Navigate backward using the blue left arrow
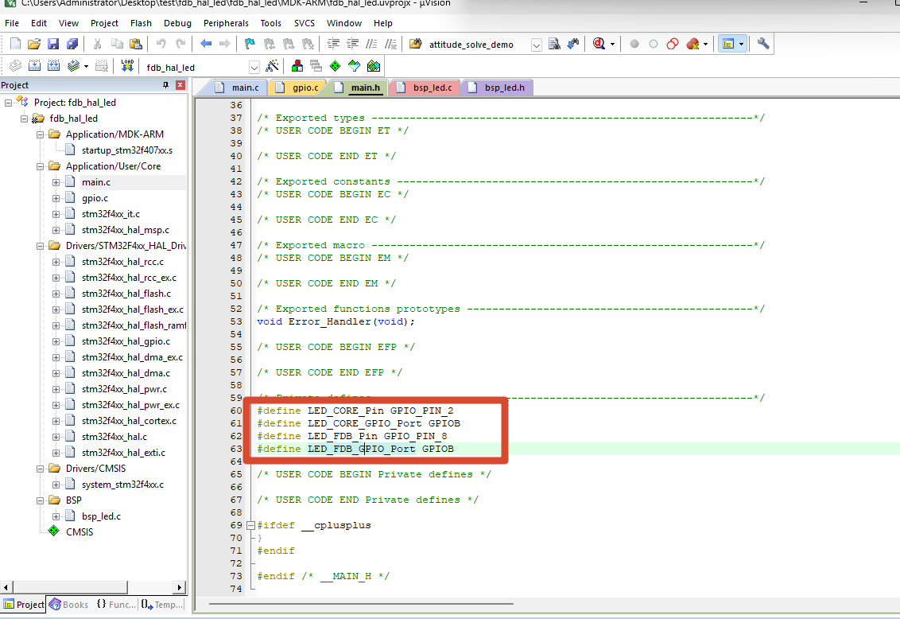 (206, 45)
